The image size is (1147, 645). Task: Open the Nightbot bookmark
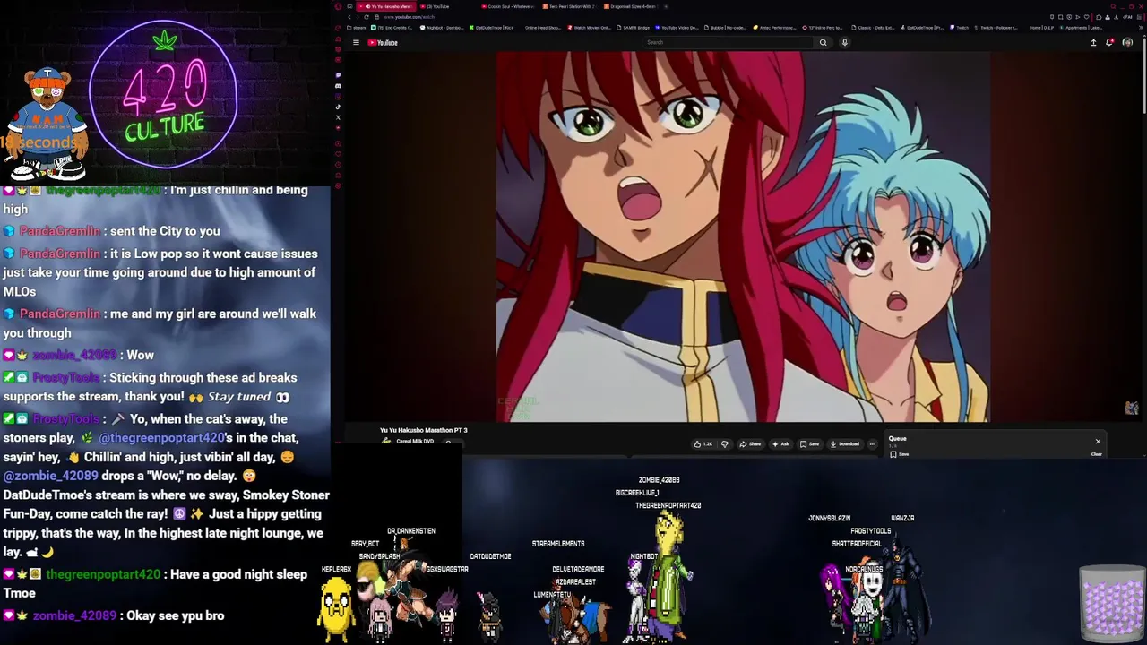pyautogui.click(x=441, y=28)
